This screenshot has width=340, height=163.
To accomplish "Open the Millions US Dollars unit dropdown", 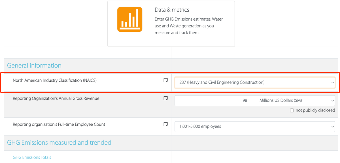I will click(x=295, y=101).
